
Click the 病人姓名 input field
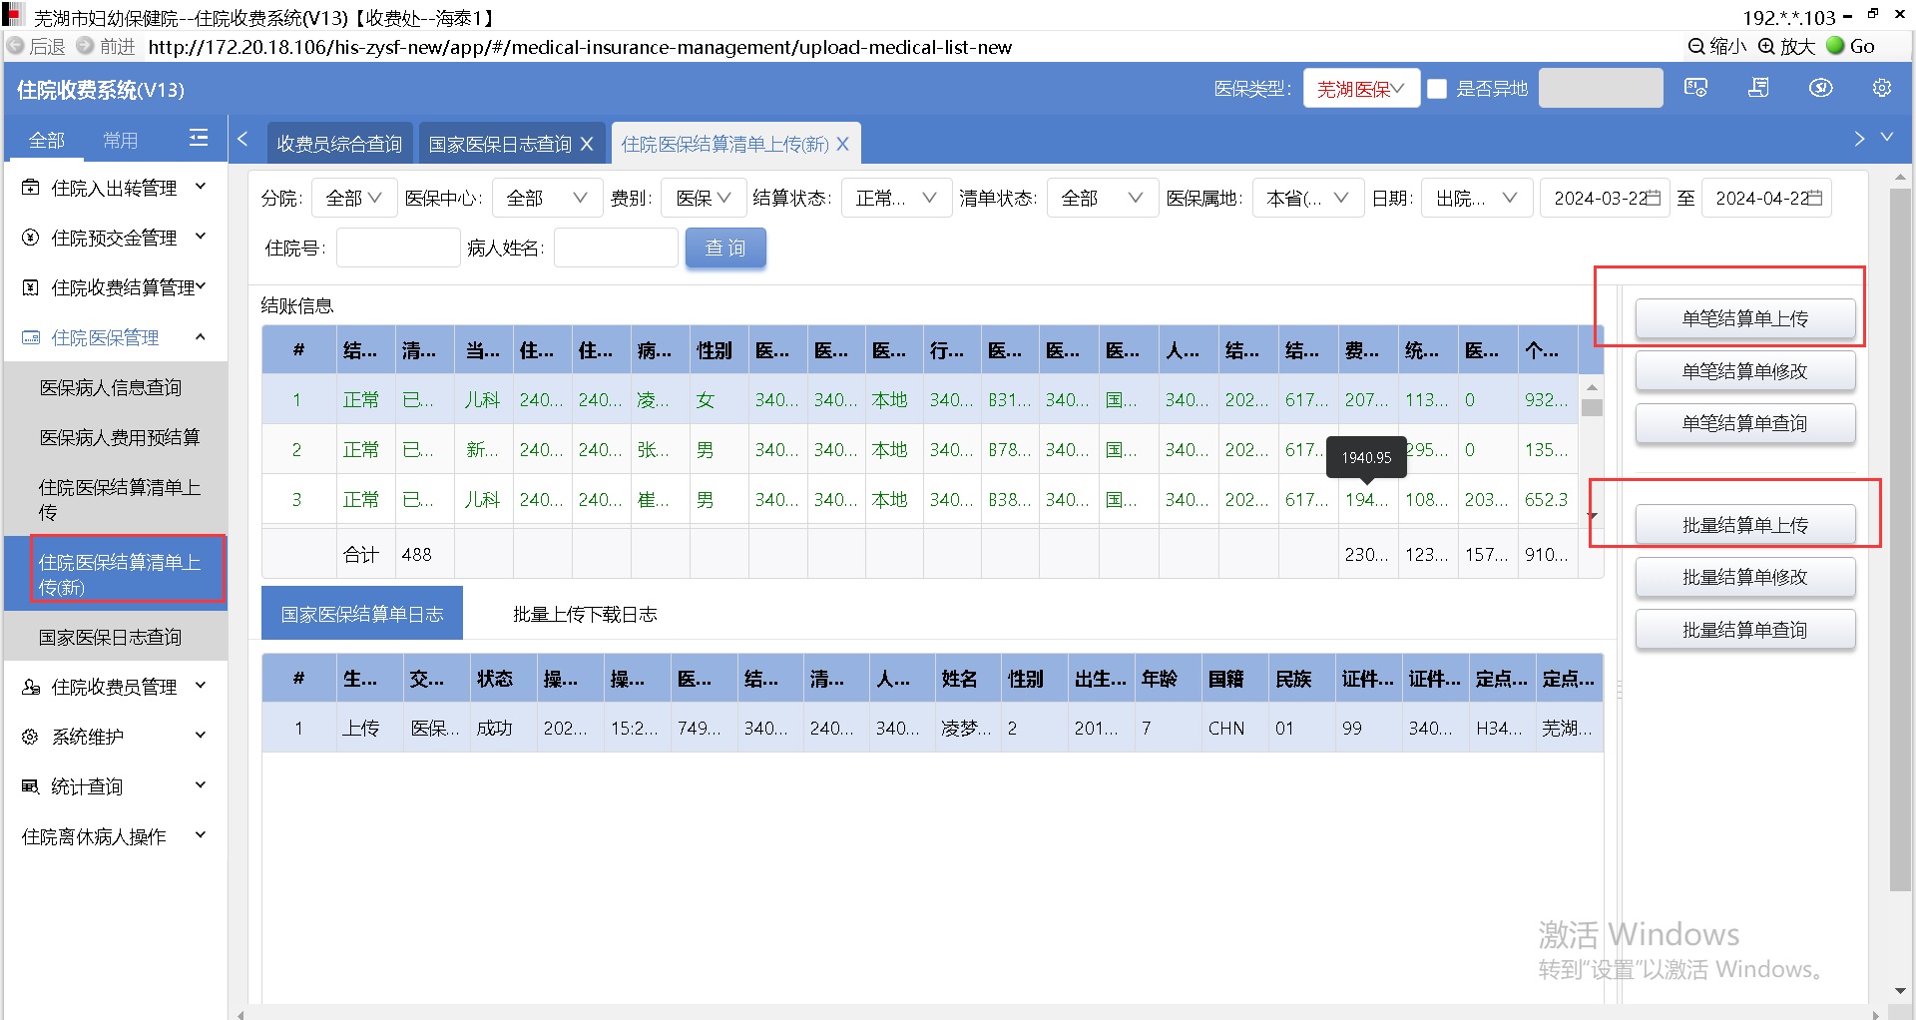(x=616, y=248)
